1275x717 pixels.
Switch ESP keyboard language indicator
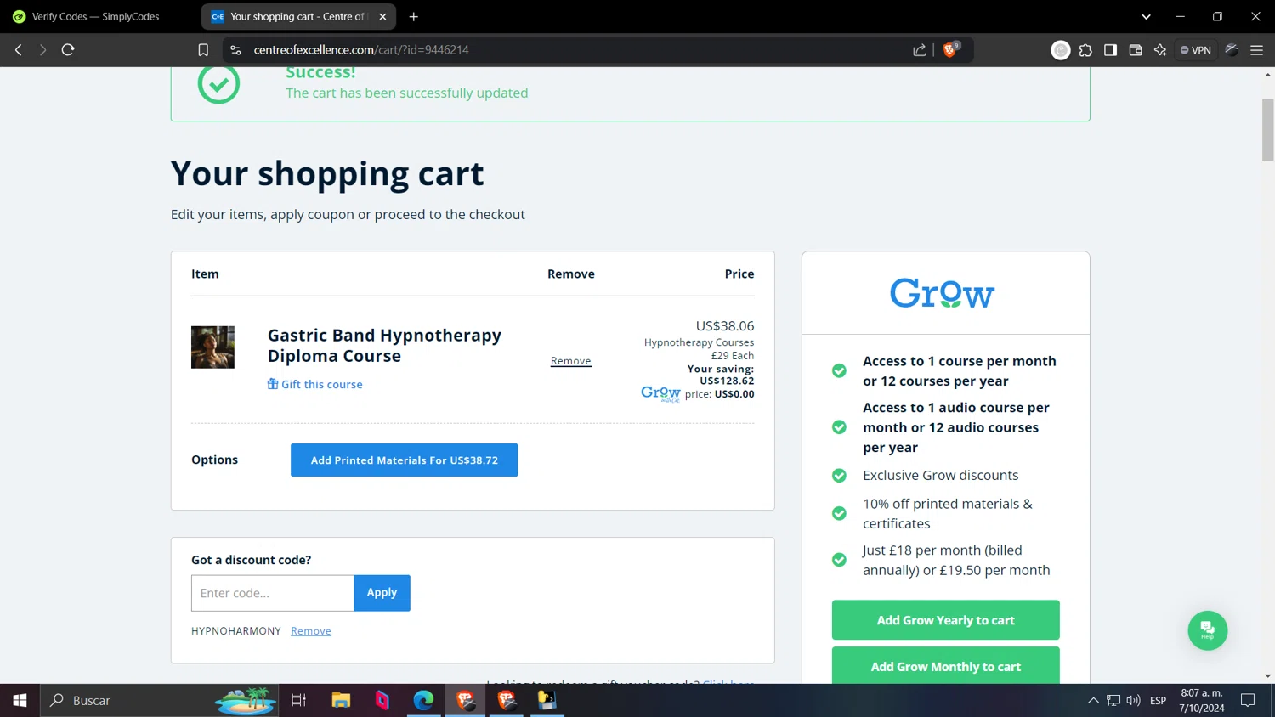pos(1158,701)
